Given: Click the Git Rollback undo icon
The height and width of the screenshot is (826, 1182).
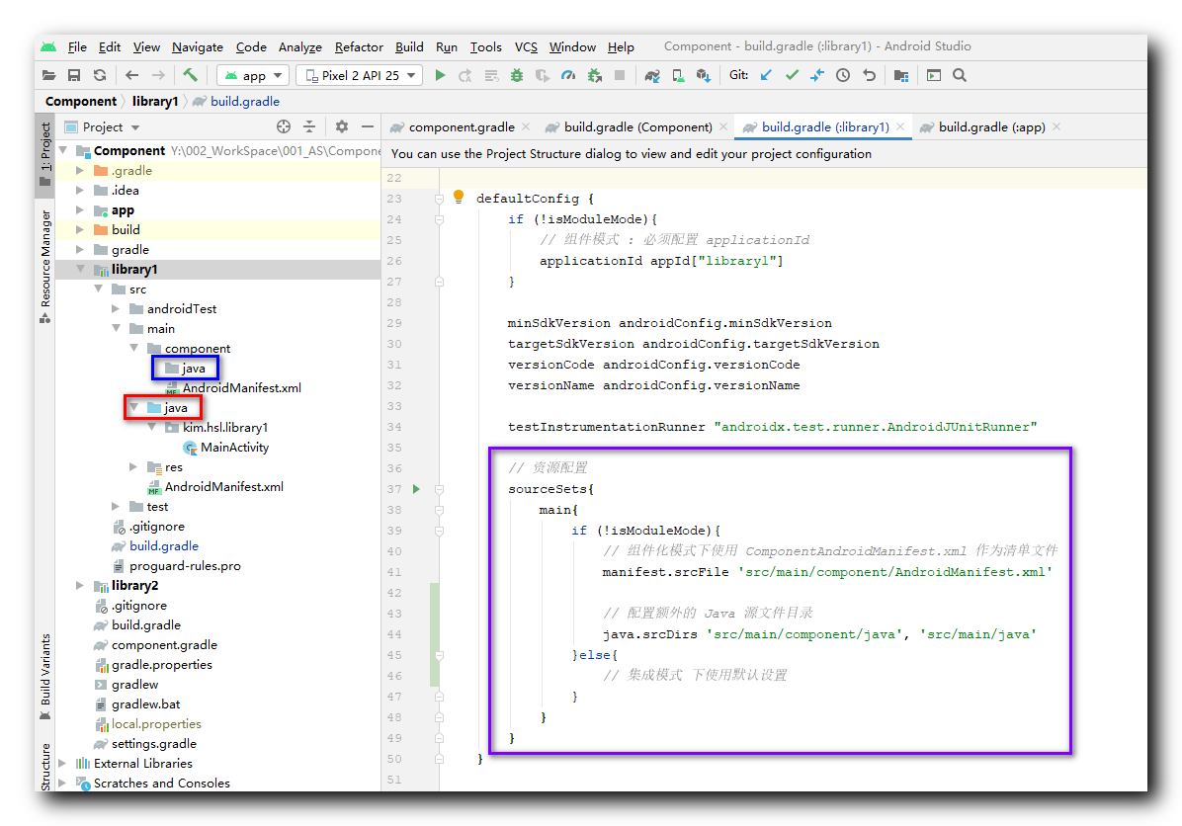Looking at the screenshot, I should point(869,75).
